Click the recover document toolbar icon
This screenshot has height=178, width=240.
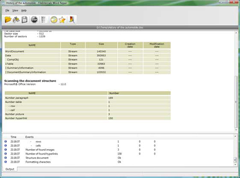click(16, 20)
